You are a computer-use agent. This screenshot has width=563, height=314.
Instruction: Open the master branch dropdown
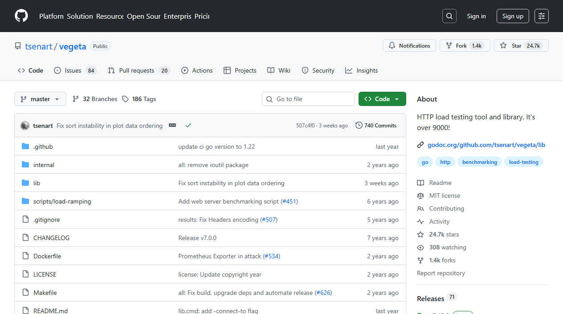[40, 99]
